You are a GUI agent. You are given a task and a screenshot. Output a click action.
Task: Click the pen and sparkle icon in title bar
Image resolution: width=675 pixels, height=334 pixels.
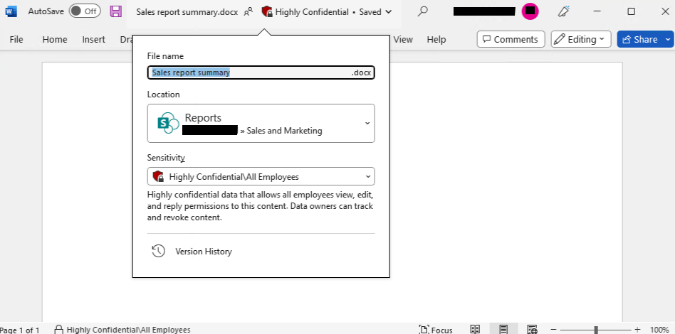click(564, 11)
